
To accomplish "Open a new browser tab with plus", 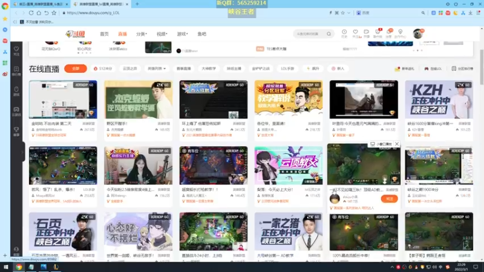I will point(137,4).
